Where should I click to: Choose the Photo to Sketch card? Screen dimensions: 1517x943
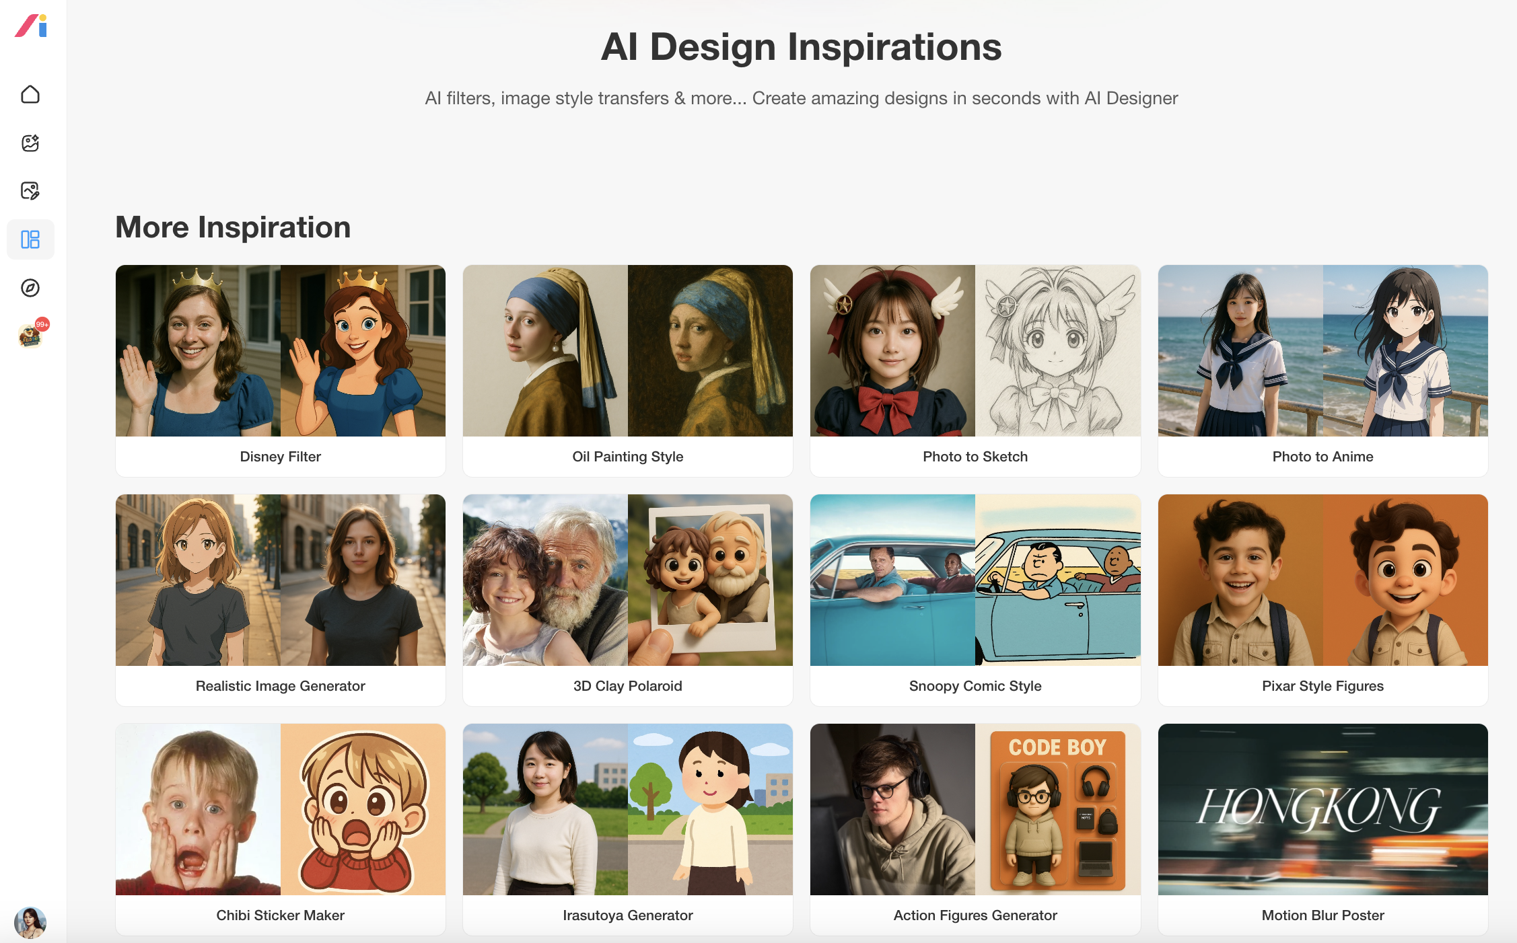[x=975, y=370]
